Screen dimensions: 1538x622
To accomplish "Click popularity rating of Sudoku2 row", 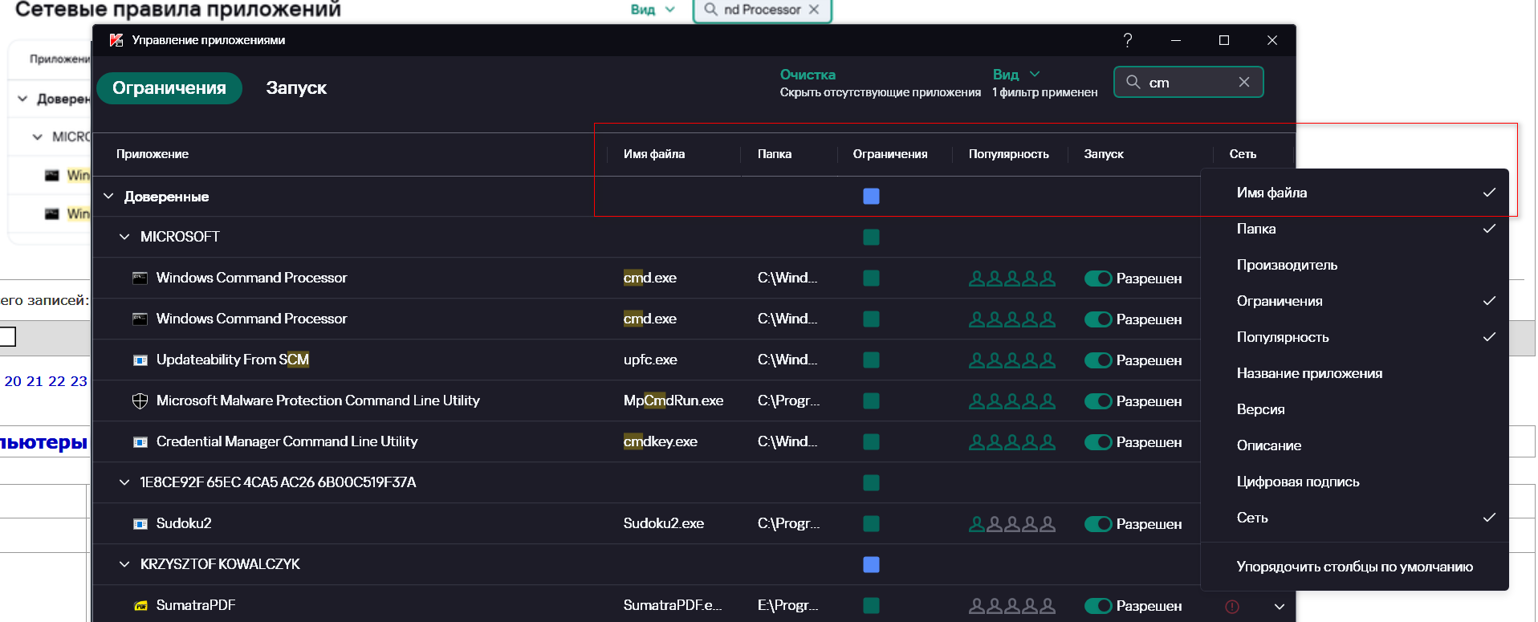I will 1012,524.
